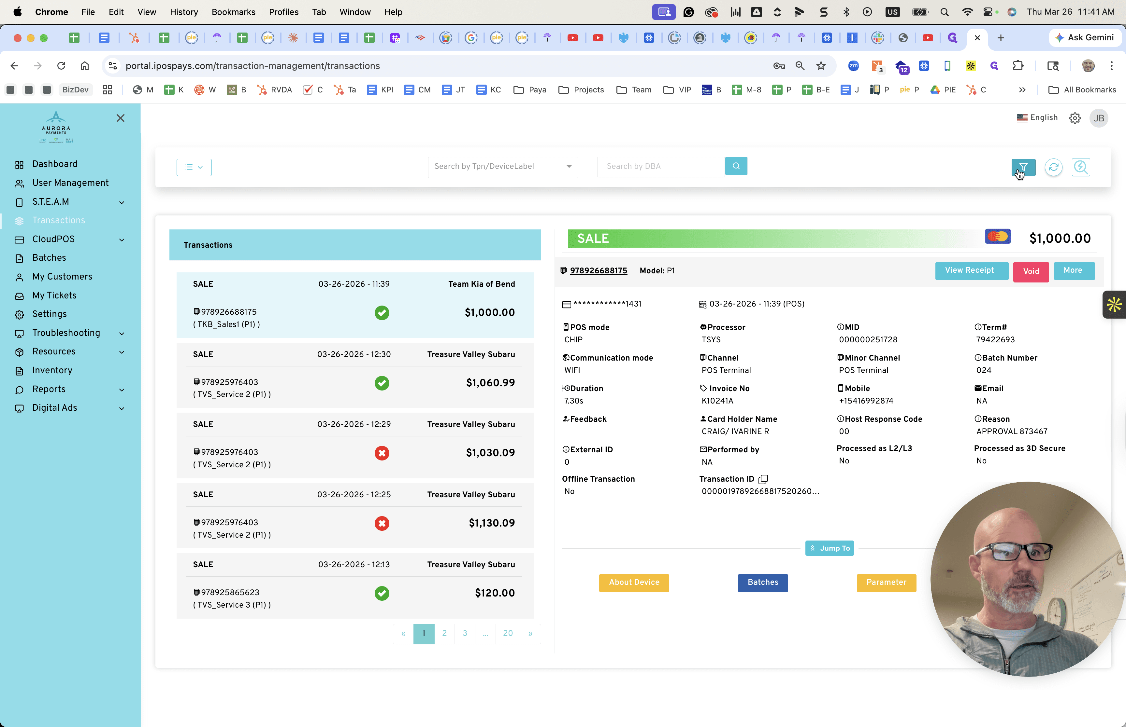Image resolution: width=1126 pixels, height=727 pixels.
Task: Open Chrome extensions puzzle icon
Action: click(x=1018, y=66)
